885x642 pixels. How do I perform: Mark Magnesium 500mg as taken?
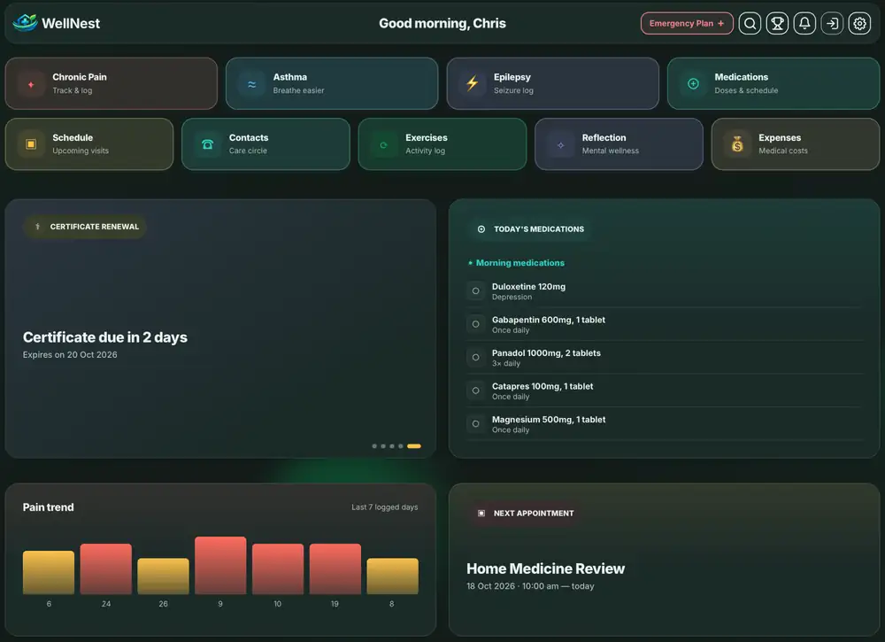476,424
